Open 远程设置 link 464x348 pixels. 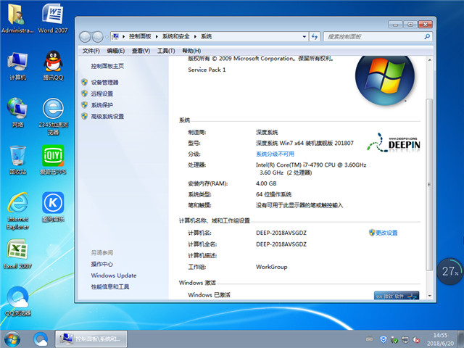(101, 94)
